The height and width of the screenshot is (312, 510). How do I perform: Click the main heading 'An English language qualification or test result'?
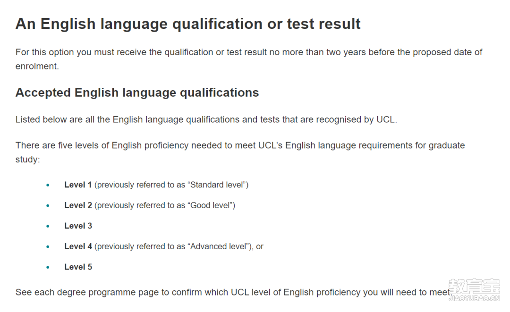coord(188,24)
